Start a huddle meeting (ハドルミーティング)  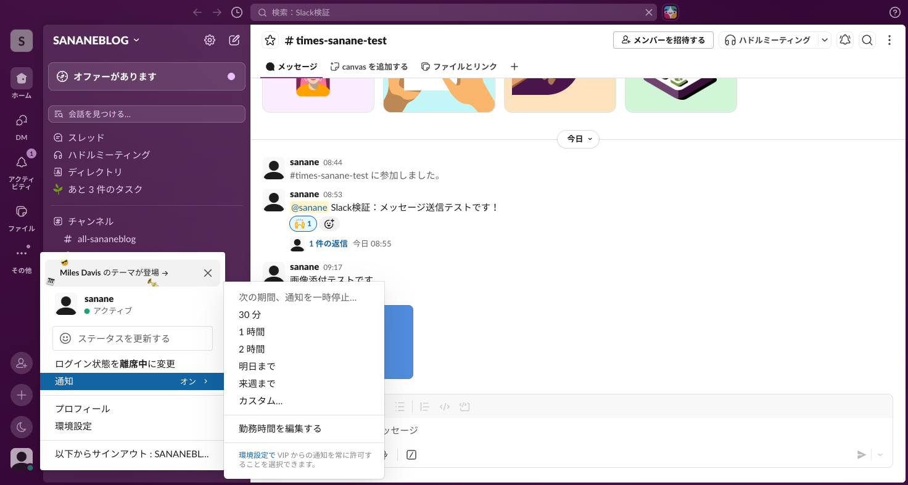pyautogui.click(x=768, y=40)
